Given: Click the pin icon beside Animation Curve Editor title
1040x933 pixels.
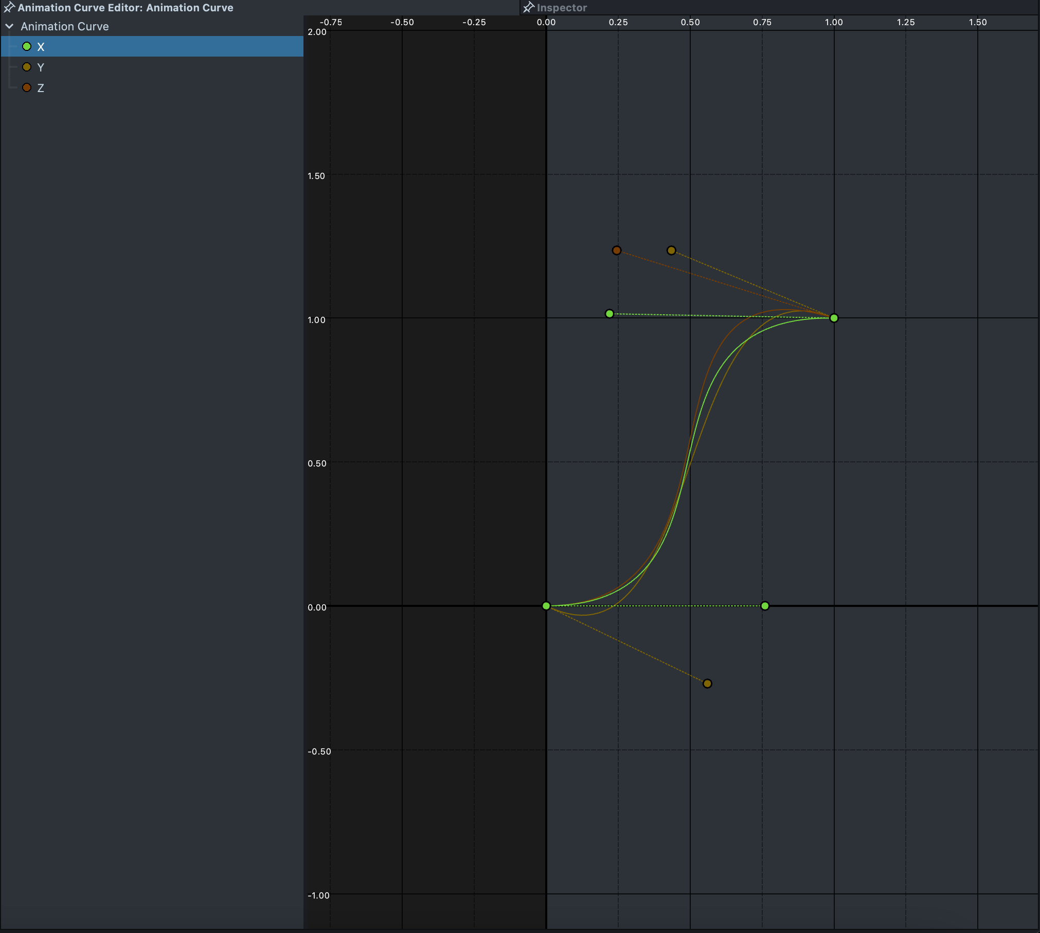Looking at the screenshot, I should [9, 8].
